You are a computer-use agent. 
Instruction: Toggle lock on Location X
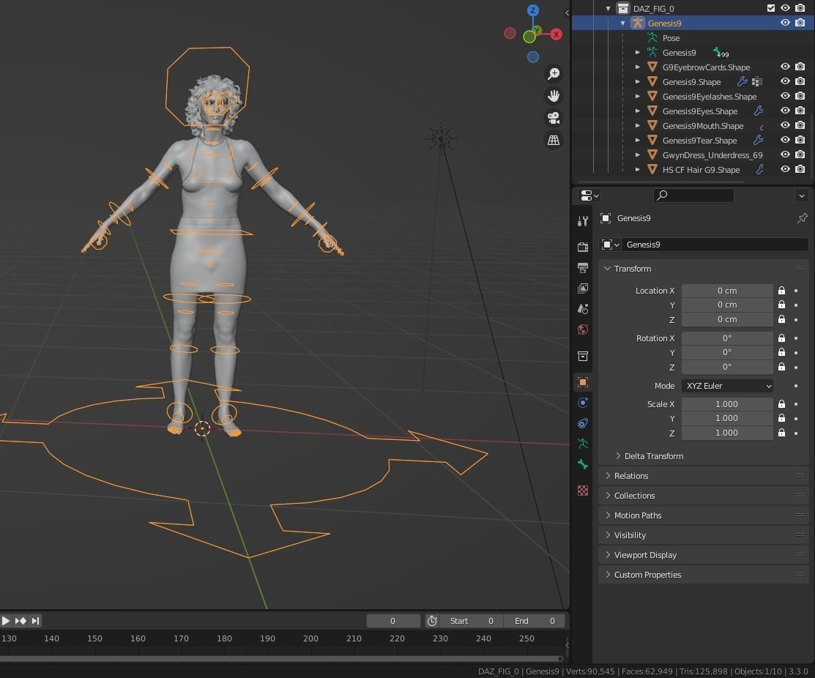(781, 291)
